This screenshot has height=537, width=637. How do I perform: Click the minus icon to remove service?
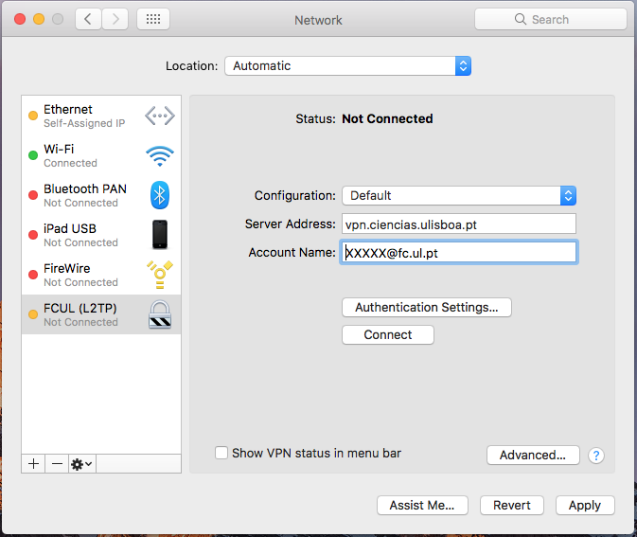click(x=57, y=463)
